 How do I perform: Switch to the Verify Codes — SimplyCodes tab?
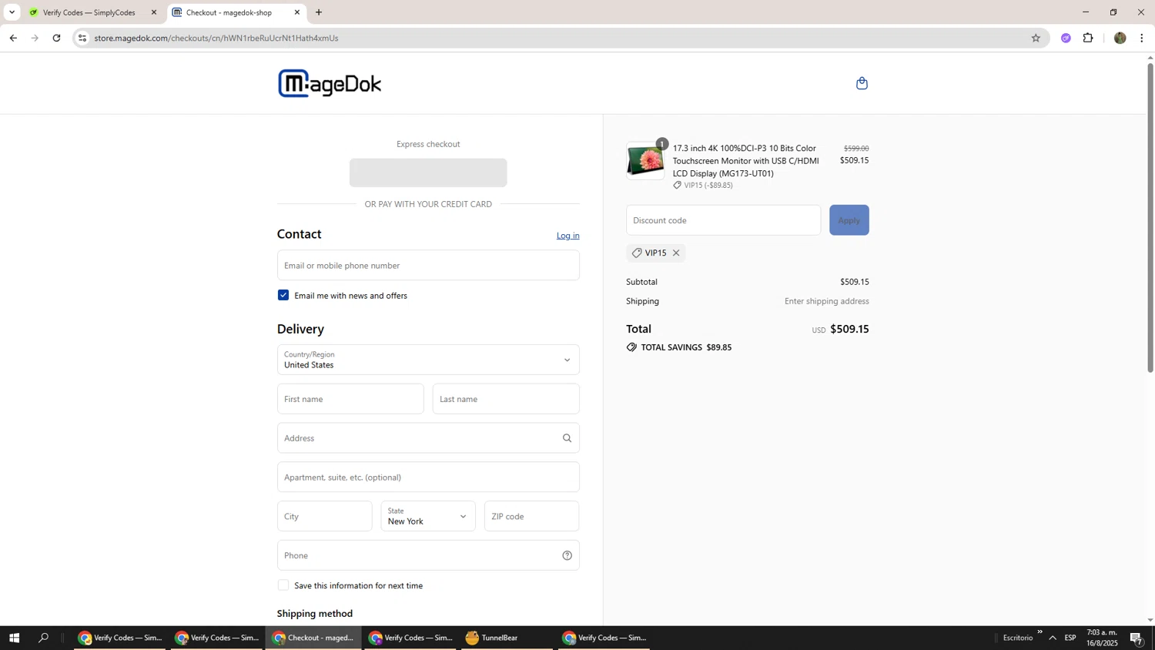[90, 12]
